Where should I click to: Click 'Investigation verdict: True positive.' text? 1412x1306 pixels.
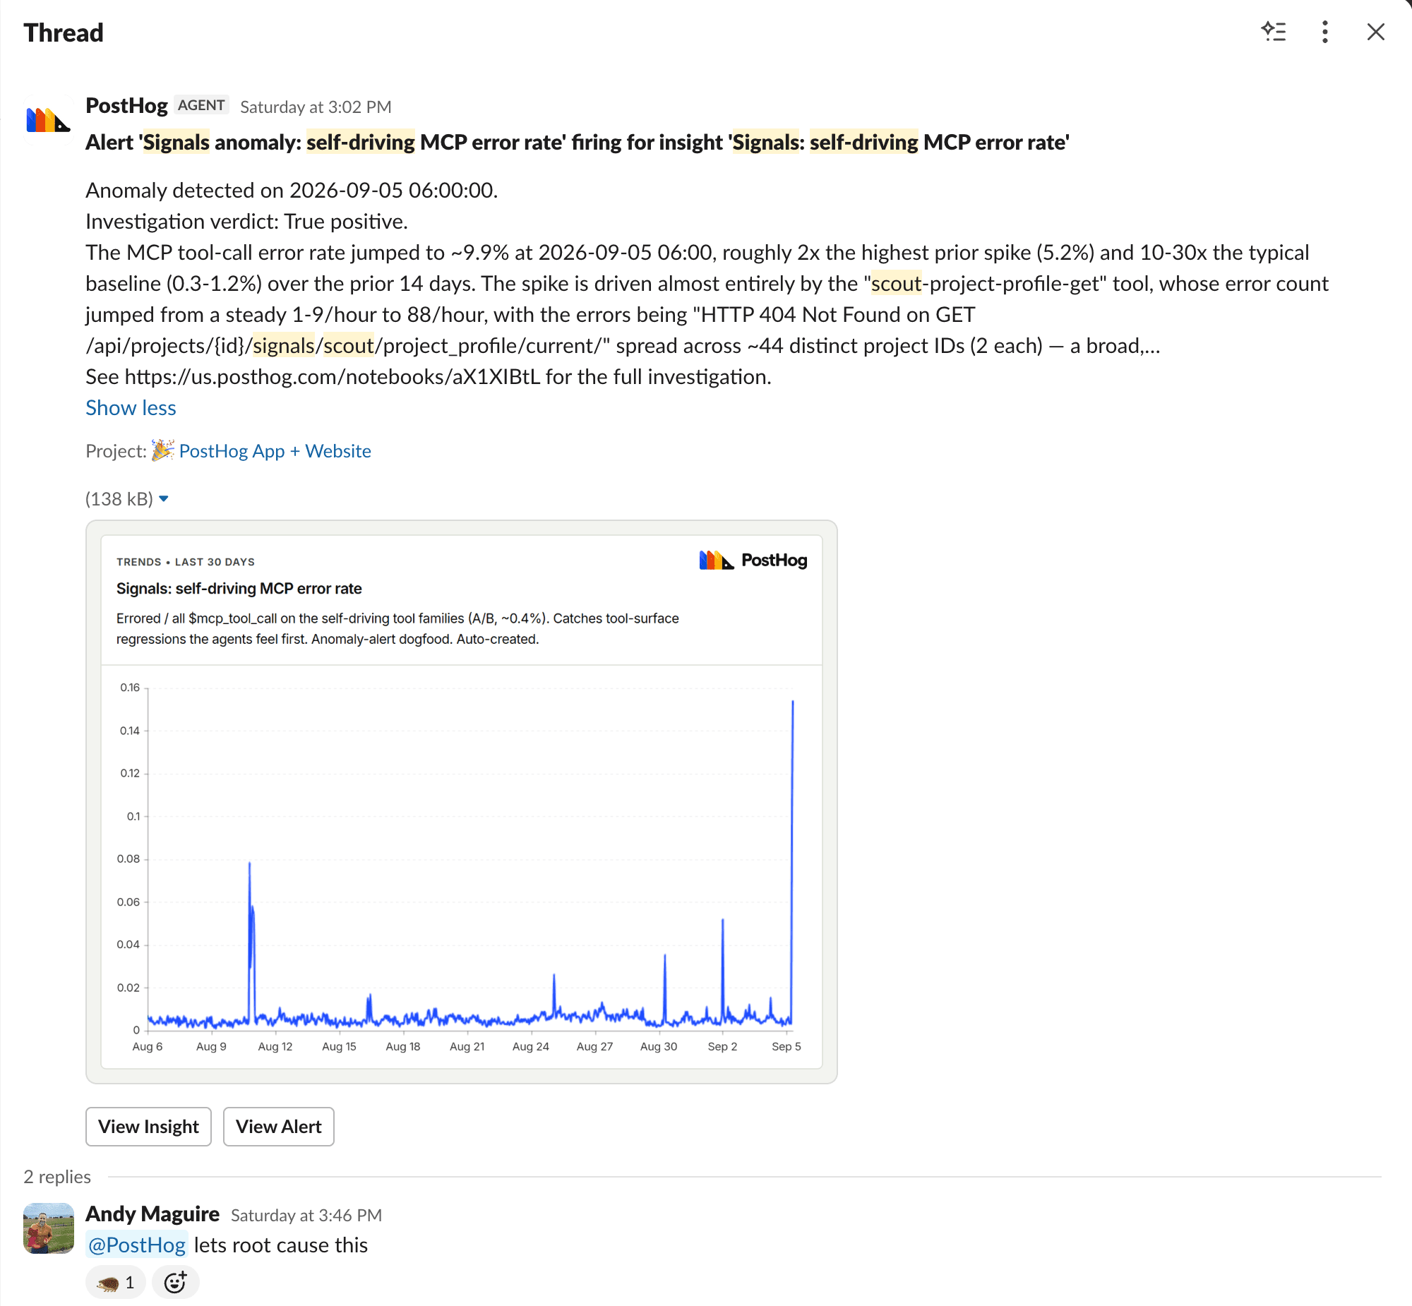click(x=246, y=221)
